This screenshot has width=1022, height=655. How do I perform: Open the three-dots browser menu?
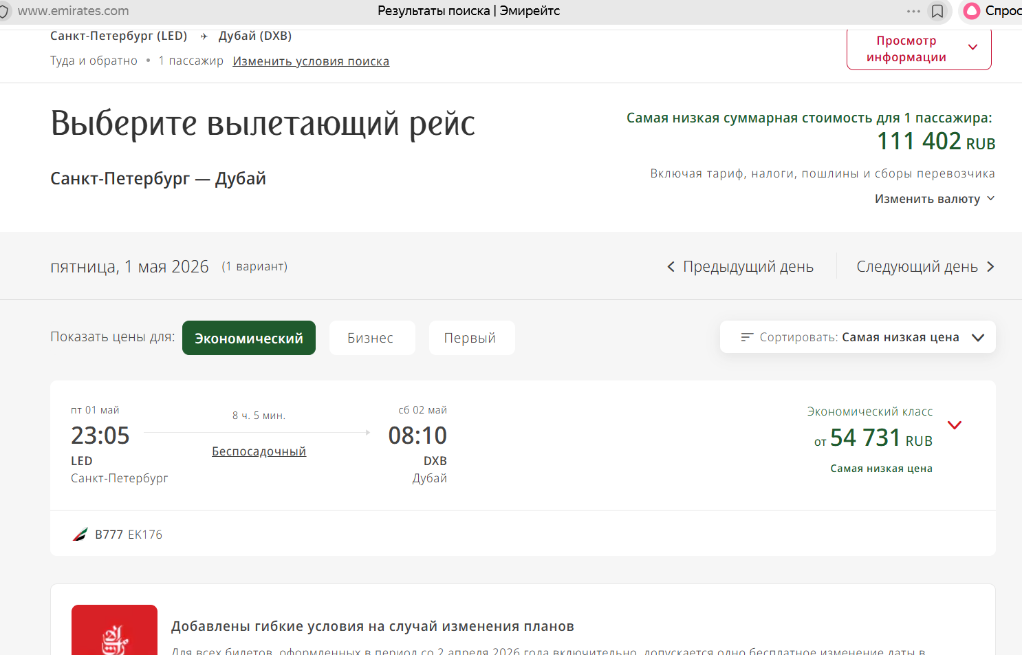(x=913, y=11)
